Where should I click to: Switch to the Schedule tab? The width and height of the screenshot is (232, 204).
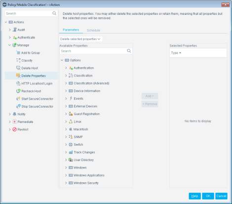(93, 30)
